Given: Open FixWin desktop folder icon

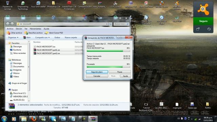Looking at the screenshot, I should [208, 105].
